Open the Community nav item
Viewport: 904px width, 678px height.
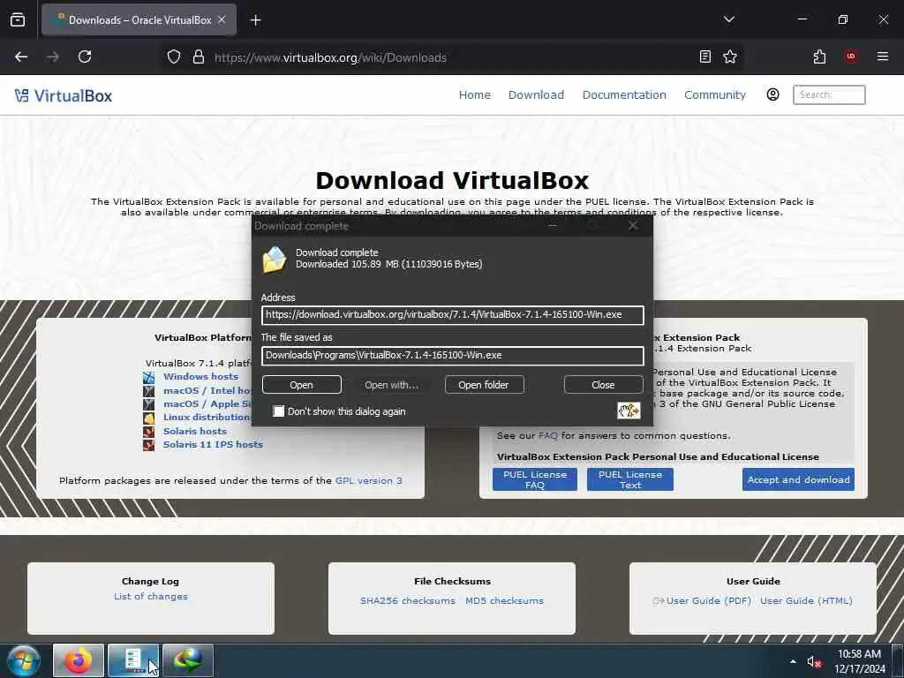714,94
